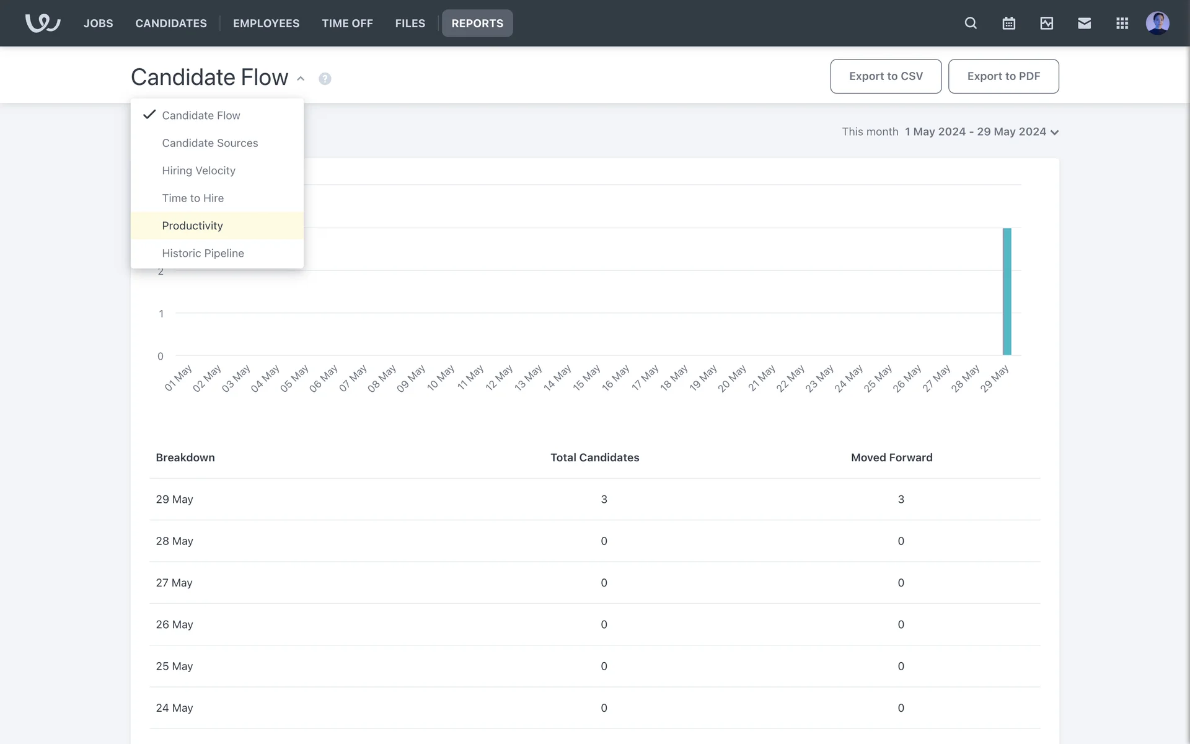Open the search magnifier icon
1190x744 pixels.
(x=971, y=23)
